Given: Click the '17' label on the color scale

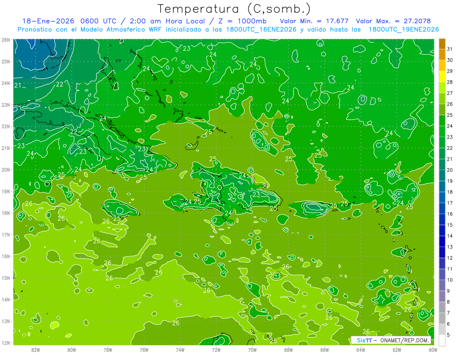Looking at the screenshot, I should click(x=450, y=203).
